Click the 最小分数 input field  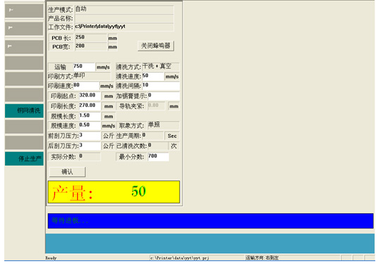point(158,157)
